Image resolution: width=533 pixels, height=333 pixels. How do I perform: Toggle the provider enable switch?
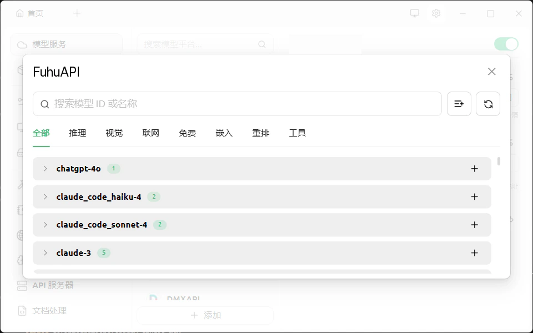506,44
